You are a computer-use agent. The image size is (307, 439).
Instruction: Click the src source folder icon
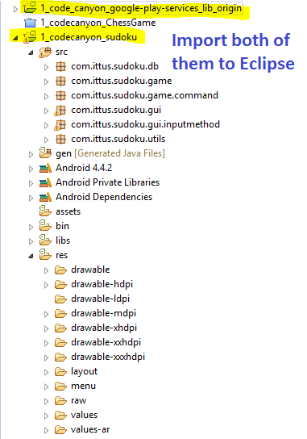(x=45, y=52)
